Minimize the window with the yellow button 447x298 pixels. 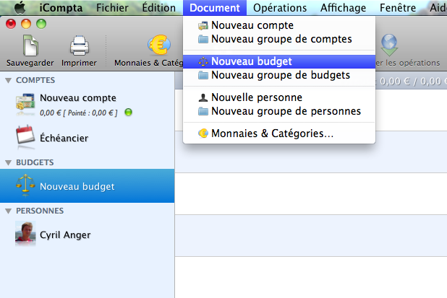[x=26, y=24]
